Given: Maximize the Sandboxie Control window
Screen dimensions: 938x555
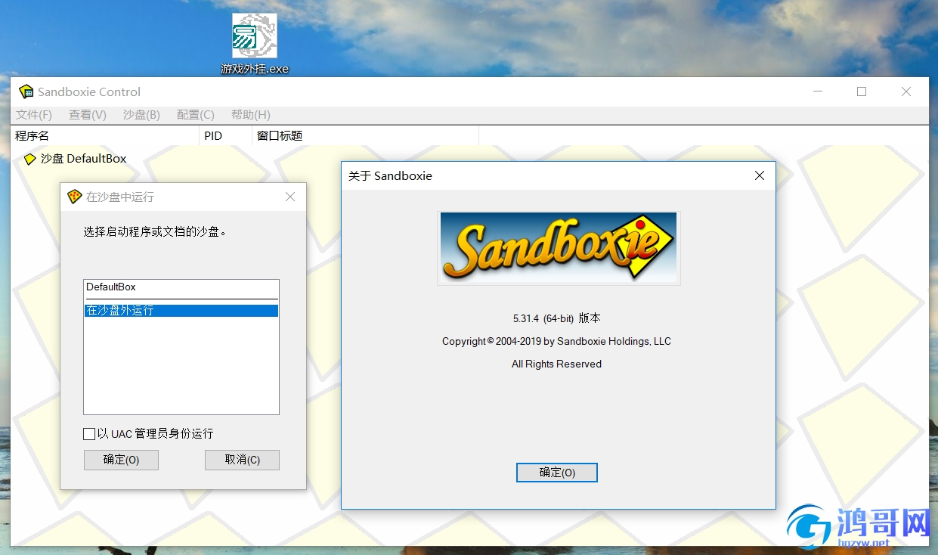Looking at the screenshot, I should coord(862,91).
